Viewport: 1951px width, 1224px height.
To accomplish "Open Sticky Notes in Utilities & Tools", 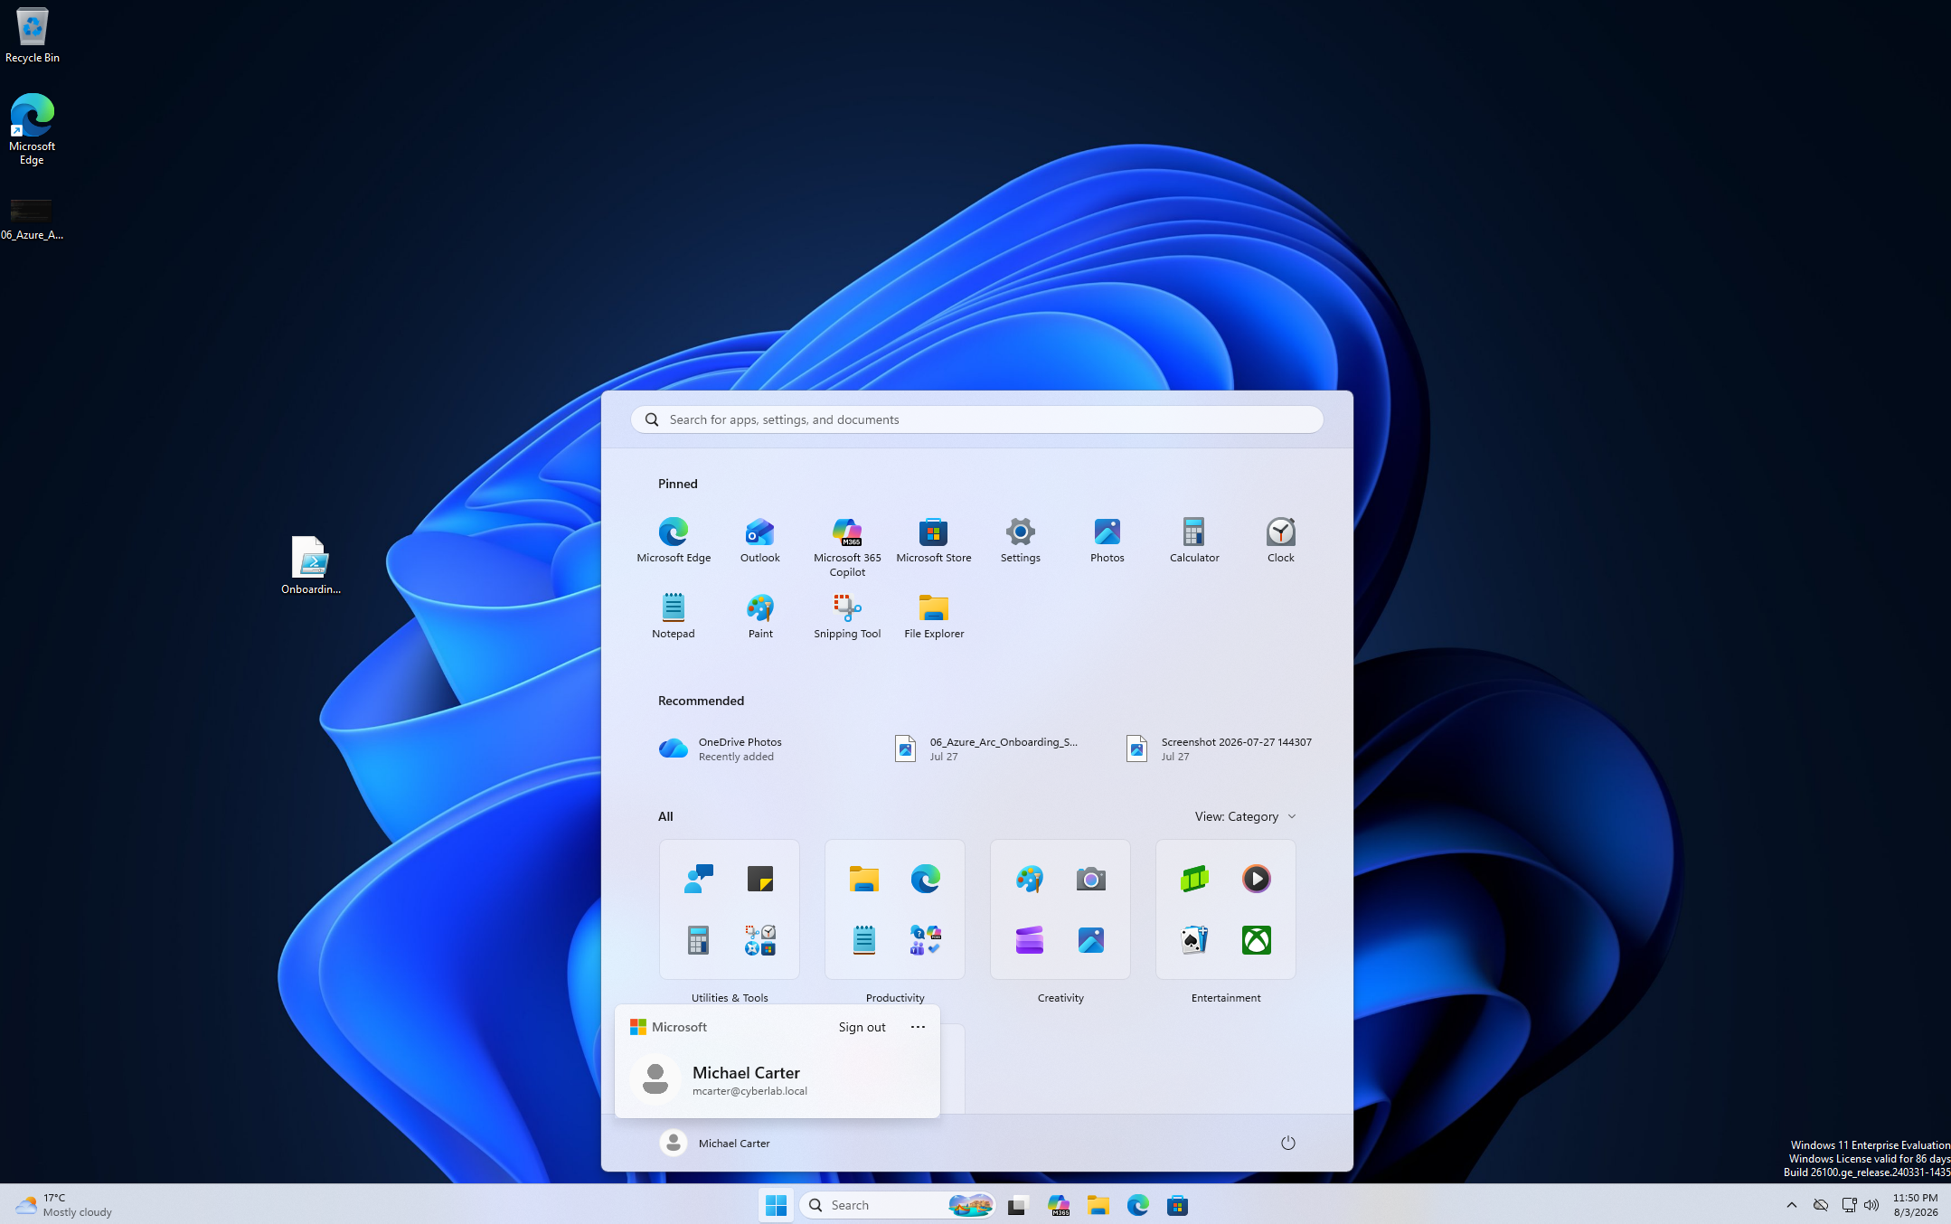I will [x=759, y=879].
